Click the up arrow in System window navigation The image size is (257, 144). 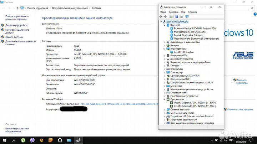coord(17,8)
